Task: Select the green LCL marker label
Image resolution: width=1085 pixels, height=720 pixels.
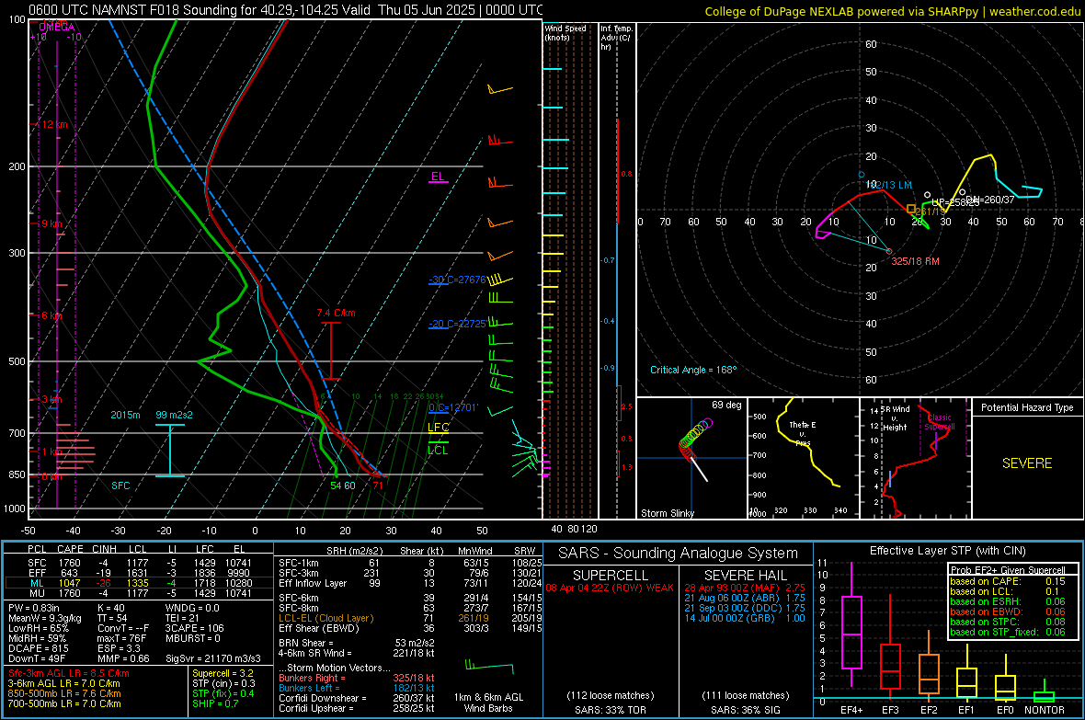Action: pos(438,450)
